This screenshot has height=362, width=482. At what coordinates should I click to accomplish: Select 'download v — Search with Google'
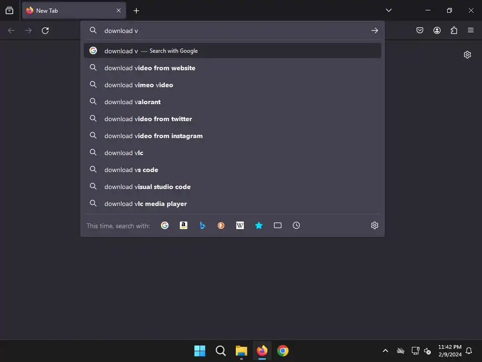tap(233, 51)
